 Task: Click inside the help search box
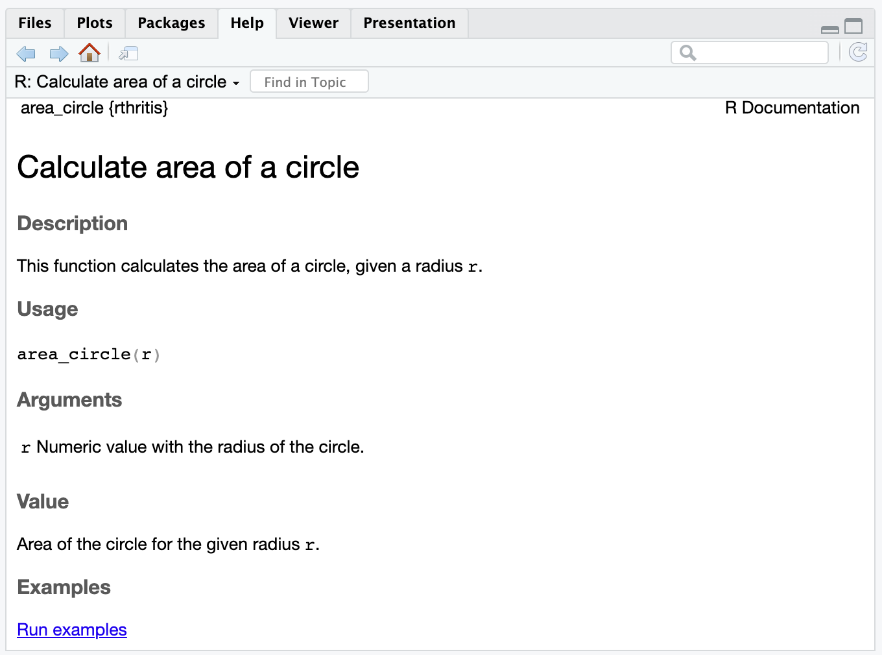pos(760,53)
